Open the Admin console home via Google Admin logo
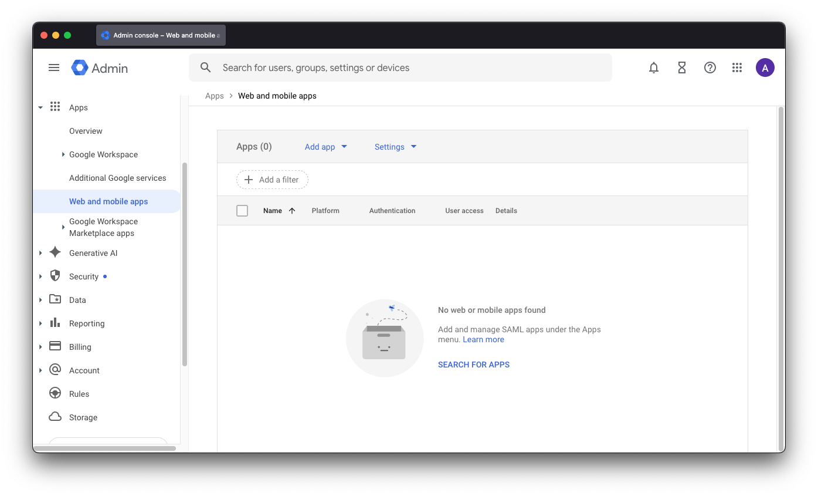This screenshot has width=818, height=496. click(x=99, y=68)
